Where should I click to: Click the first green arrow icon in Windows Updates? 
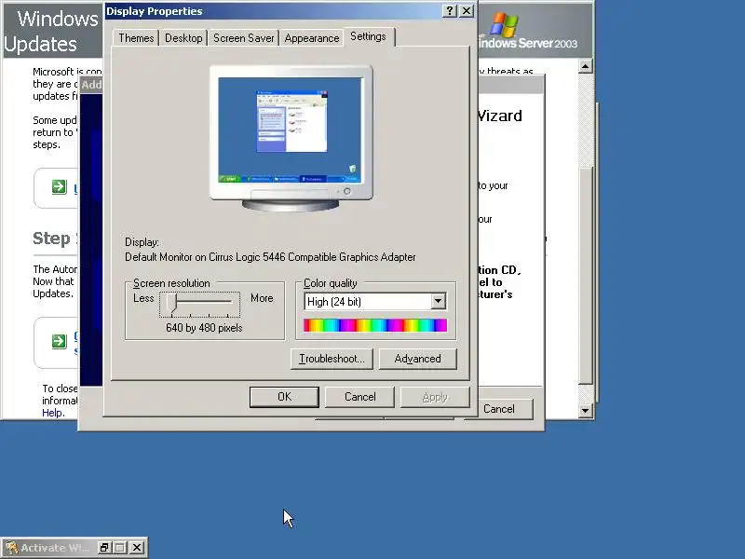point(60,187)
